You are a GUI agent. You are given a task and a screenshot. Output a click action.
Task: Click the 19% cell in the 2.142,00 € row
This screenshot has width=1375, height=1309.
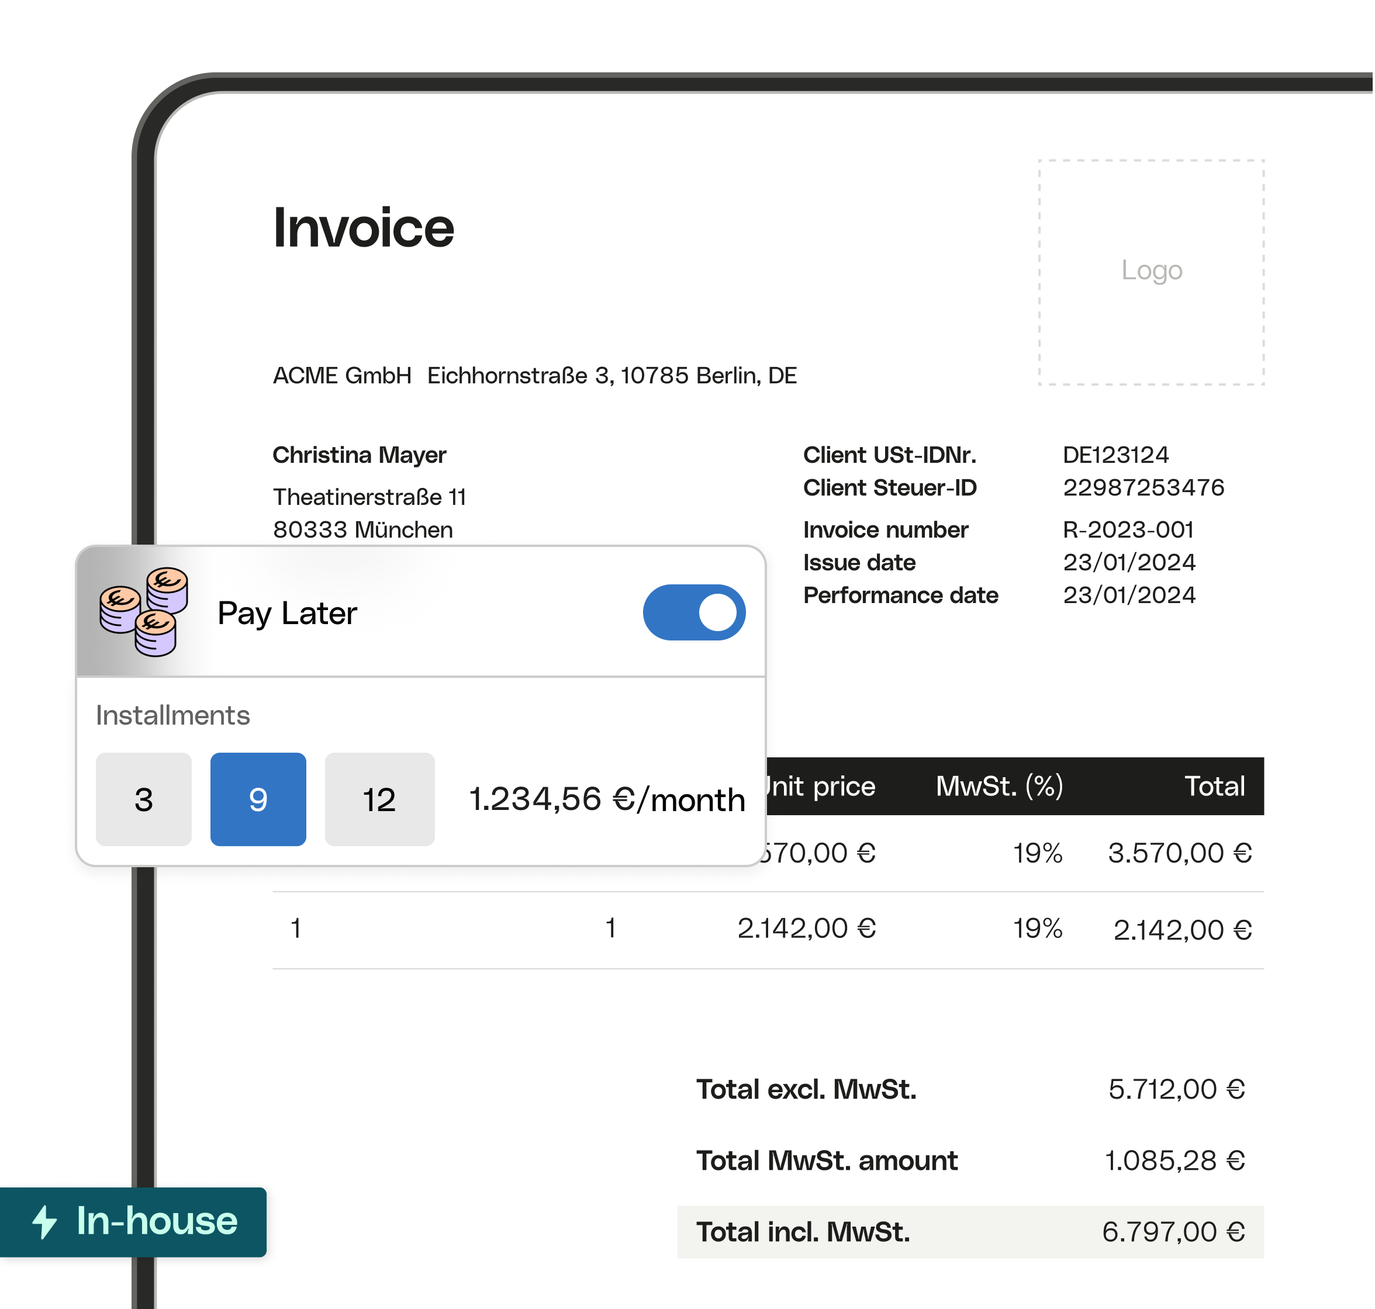[x=1038, y=928]
